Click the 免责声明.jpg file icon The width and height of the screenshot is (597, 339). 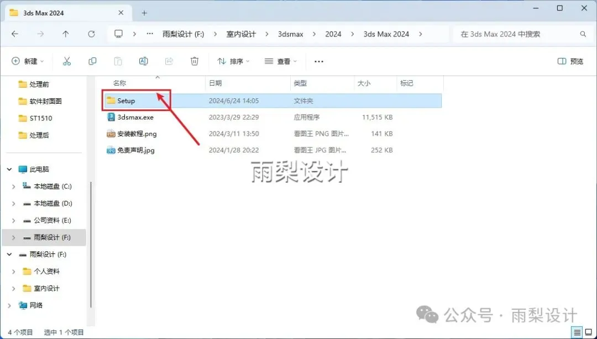point(111,150)
